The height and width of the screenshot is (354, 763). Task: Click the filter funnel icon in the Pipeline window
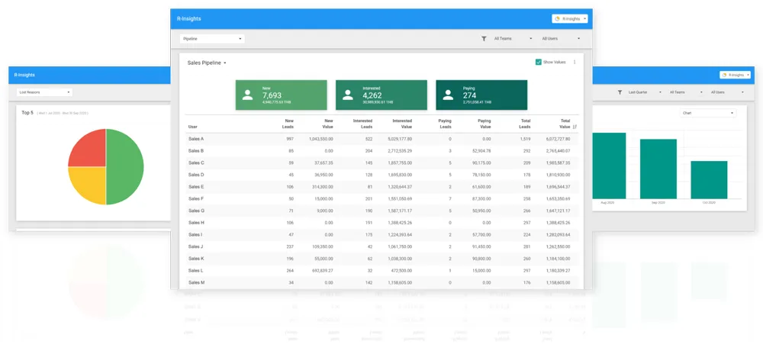click(484, 38)
